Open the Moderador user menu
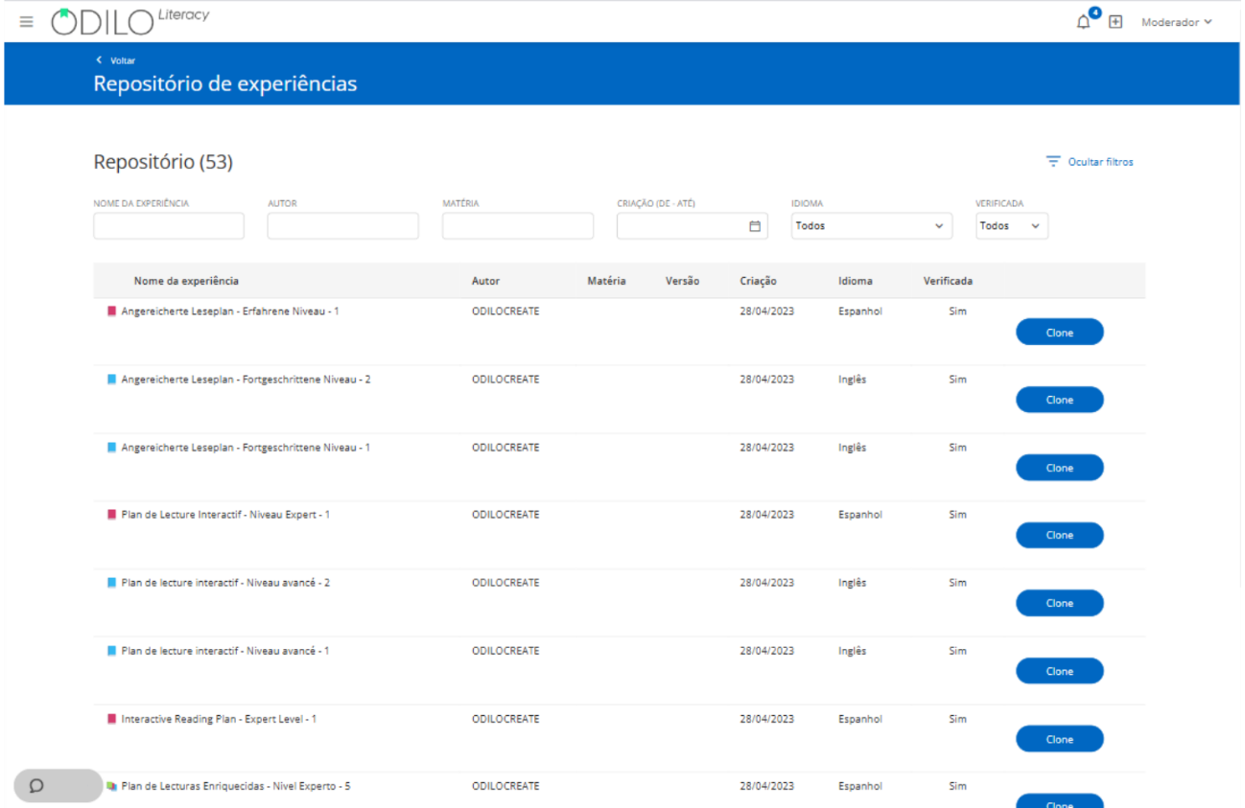Image resolution: width=1245 pixels, height=808 pixels. pos(1177,22)
